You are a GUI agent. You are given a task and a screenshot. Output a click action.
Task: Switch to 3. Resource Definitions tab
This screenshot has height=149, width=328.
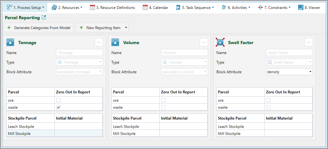coord(112,7)
